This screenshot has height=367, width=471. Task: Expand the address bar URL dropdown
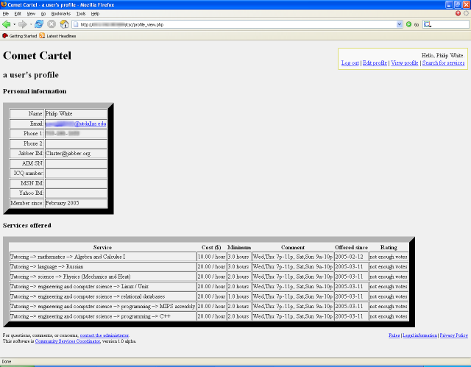pos(399,24)
